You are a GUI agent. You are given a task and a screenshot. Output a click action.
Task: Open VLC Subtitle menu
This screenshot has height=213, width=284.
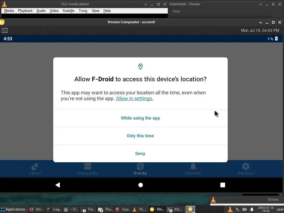point(69,11)
